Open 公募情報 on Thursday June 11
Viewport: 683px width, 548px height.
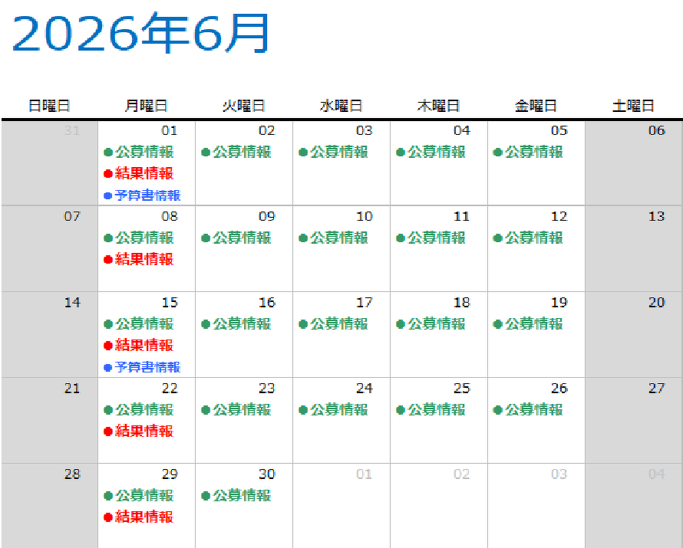(436, 238)
